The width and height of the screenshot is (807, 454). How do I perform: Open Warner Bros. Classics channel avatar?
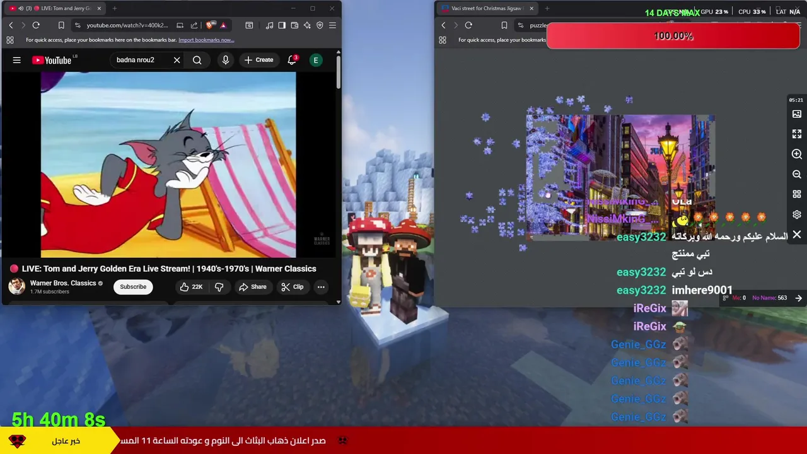[x=17, y=286]
